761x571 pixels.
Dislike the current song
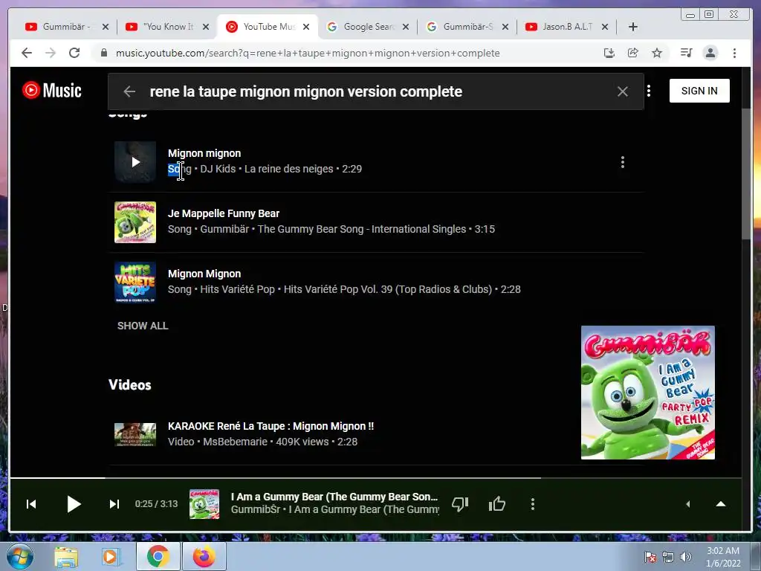[x=459, y=504]
